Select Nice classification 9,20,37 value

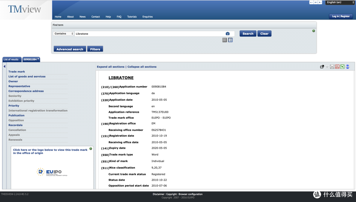pos(157,167)
